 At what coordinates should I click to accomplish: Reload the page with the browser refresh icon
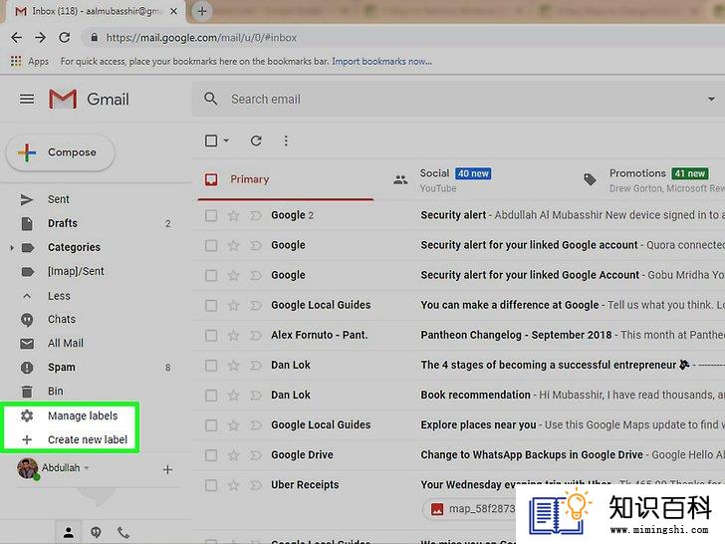click(x=65, y=38)
